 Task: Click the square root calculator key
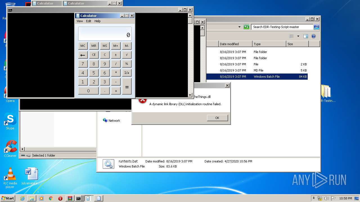click(127, 55)
